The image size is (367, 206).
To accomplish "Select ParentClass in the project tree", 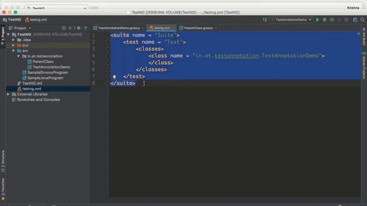I will [43, 62].
